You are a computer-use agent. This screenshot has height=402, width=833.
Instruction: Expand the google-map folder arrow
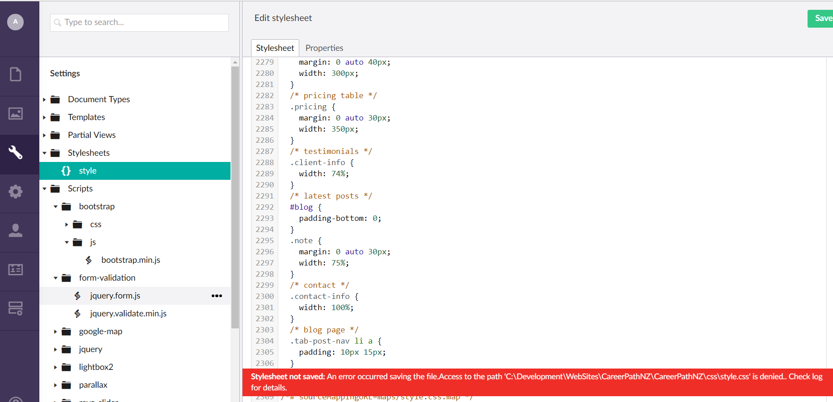click(55, 332)
